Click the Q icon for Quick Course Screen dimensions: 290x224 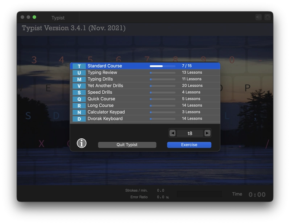point(79,99)
